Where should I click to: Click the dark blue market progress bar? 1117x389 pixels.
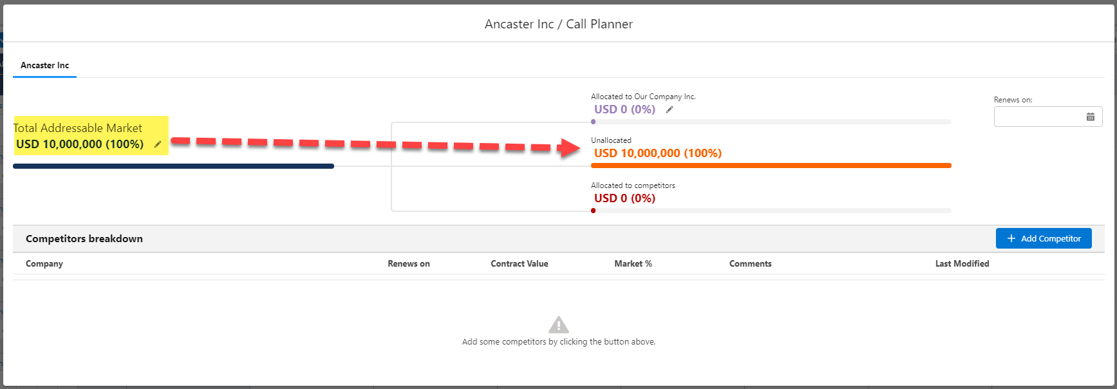click(x=173, y=166)
